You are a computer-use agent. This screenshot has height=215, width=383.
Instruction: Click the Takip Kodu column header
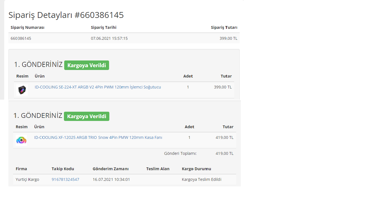[63, 169]
